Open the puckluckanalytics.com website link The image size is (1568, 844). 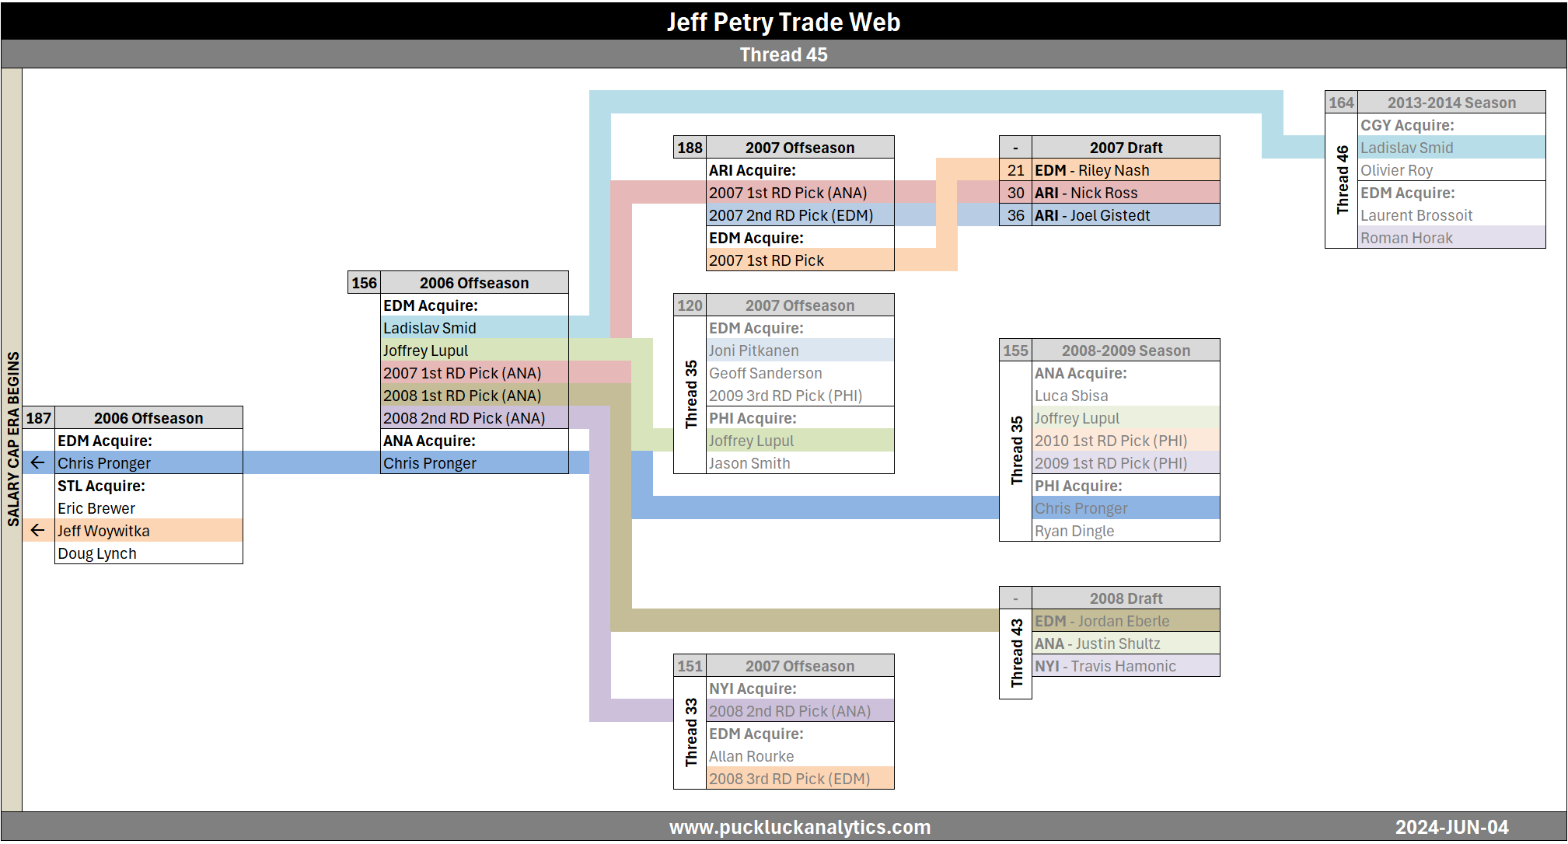click(799, 827)
